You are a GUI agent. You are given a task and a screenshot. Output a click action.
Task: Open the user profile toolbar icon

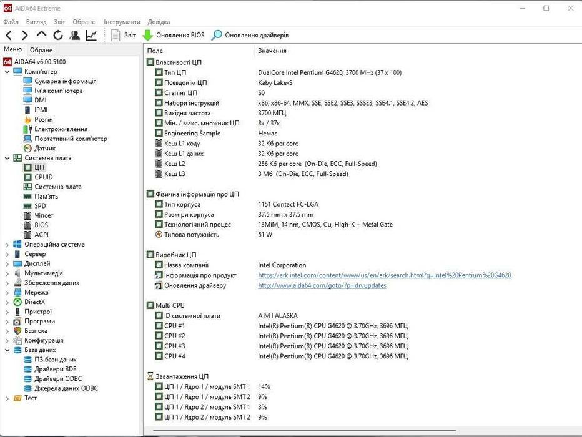74,35
